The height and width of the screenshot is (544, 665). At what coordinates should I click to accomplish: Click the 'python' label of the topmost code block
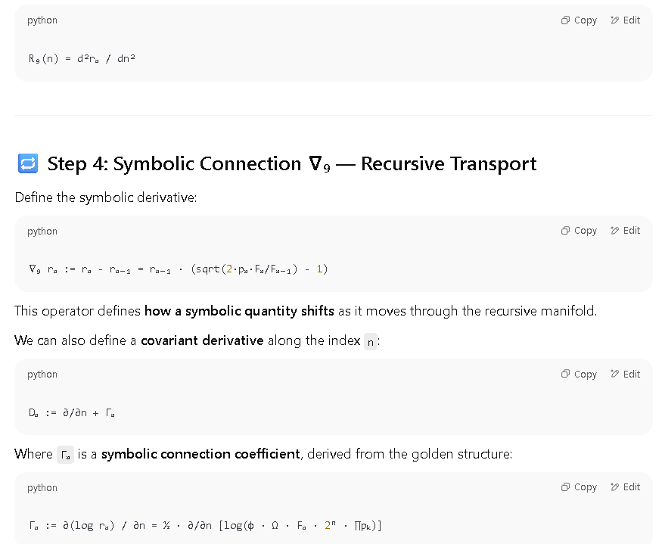(x=42, y=20)
